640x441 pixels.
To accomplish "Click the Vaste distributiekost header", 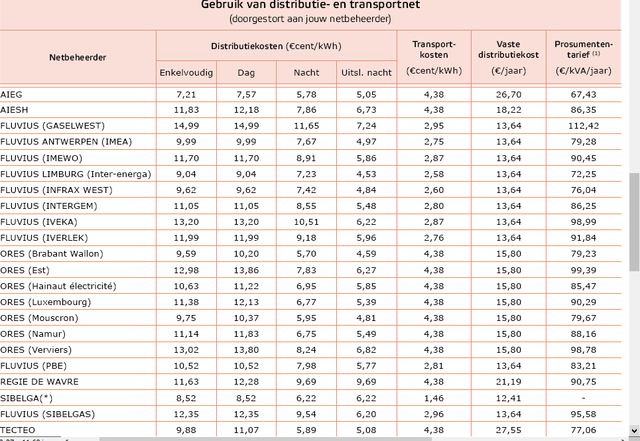I will (x=508, y=57).
